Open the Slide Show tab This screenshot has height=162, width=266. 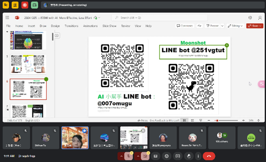point(109,26)
